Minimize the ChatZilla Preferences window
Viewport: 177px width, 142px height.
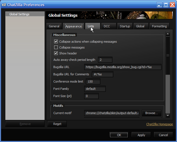click(159, 5)
